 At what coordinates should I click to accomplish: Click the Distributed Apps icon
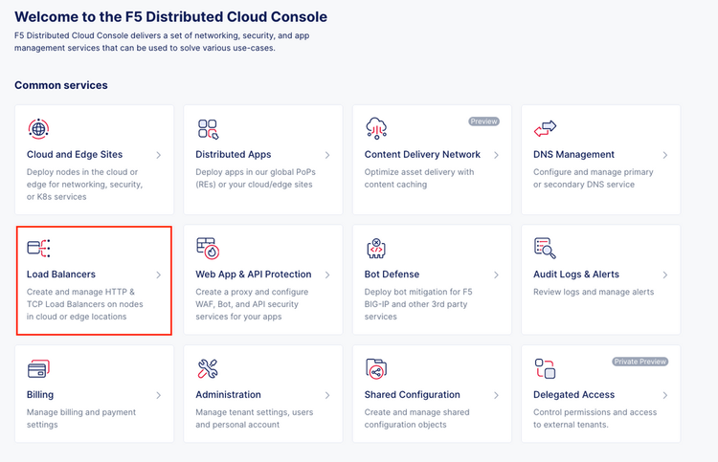(208, 129)
